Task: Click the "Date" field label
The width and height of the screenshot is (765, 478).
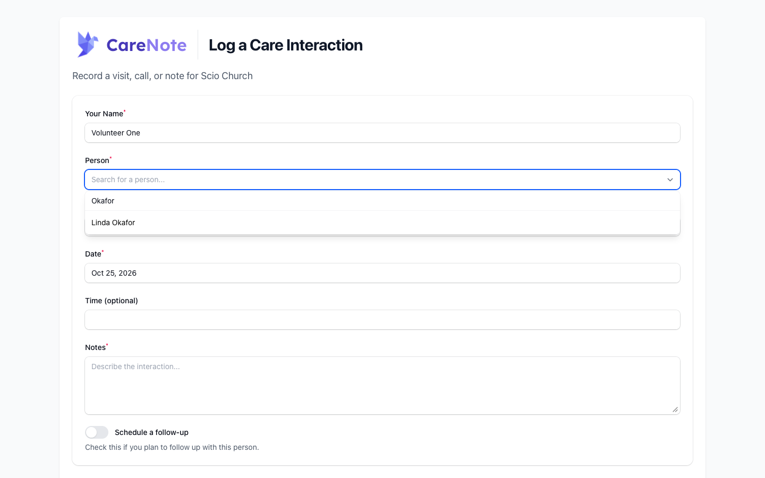Action: [x=93, y=254]
